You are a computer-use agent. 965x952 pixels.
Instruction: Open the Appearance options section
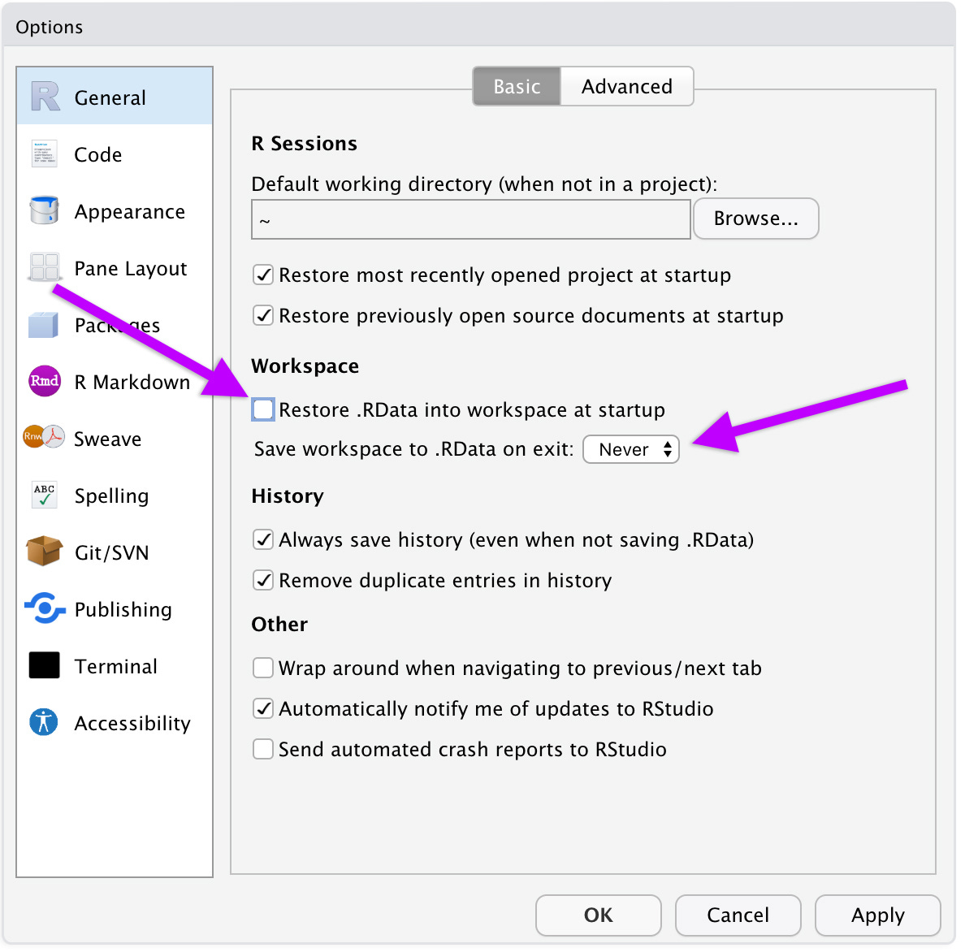tap(115, 211)
